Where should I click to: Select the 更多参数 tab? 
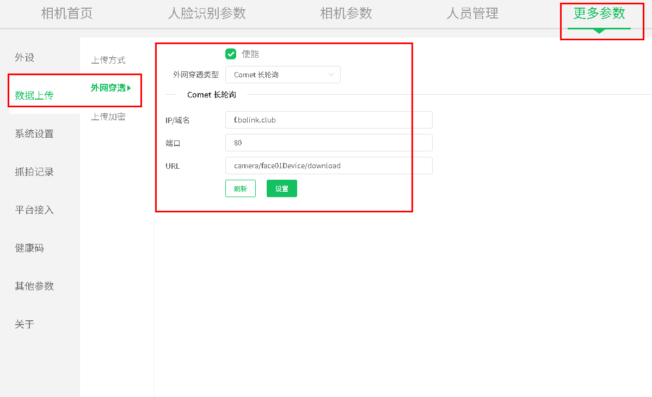(x=599, y=13)
